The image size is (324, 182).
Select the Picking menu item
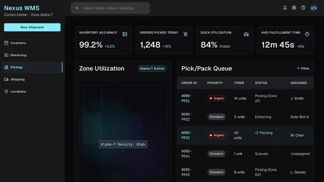tap(32, 67)
